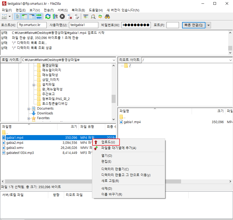Select the 첨부파일.PNG_외_2 folder
The image size is (233, 220).
56,99
